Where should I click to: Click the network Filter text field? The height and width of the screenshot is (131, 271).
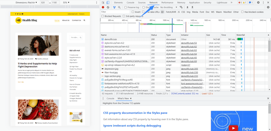[115, 12]
